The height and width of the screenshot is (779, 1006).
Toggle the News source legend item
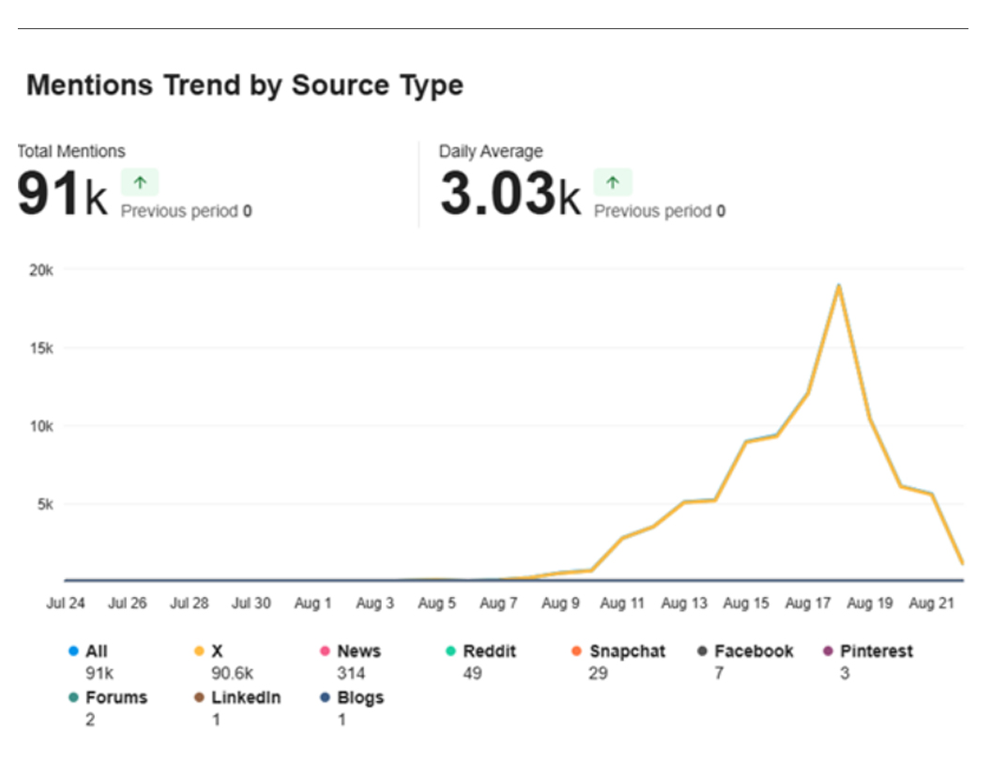tap(358, 651)
